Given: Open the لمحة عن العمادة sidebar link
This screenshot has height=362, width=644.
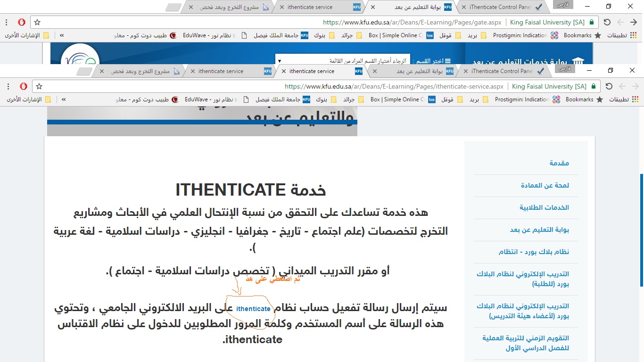Looking at the screenshot, I should 545,185.
